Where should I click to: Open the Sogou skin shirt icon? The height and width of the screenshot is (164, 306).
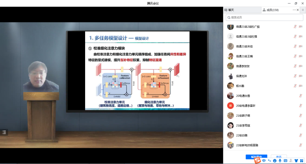tap(296, 161)
